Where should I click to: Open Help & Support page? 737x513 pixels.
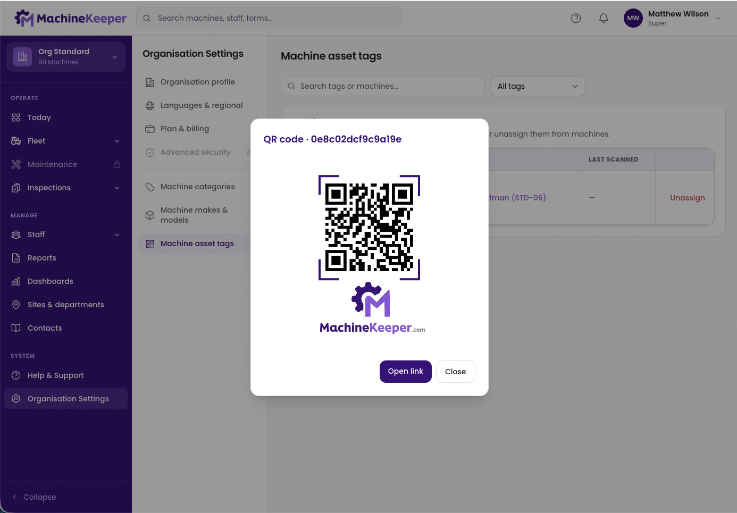pos(66,375)
